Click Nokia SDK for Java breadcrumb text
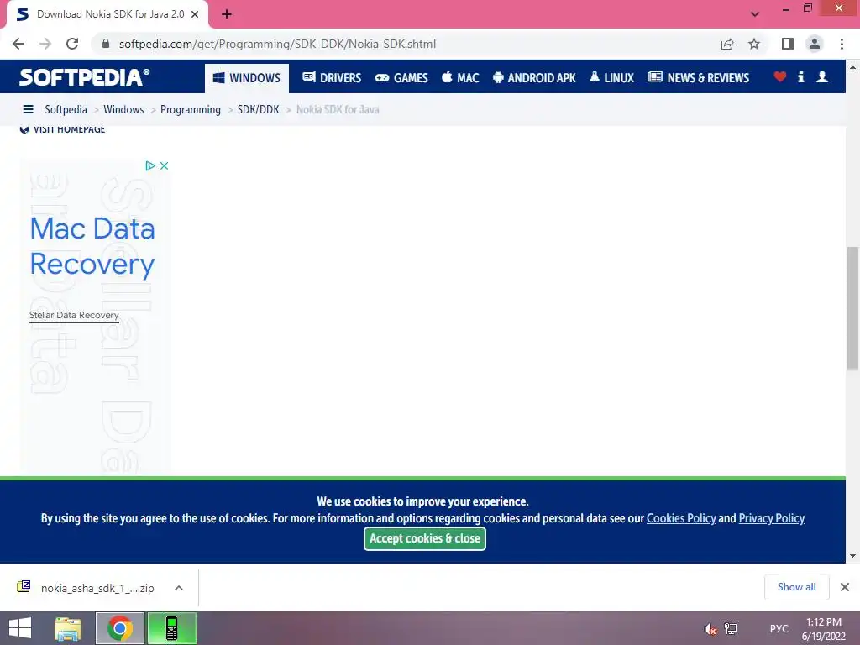 tap(338, 109)
